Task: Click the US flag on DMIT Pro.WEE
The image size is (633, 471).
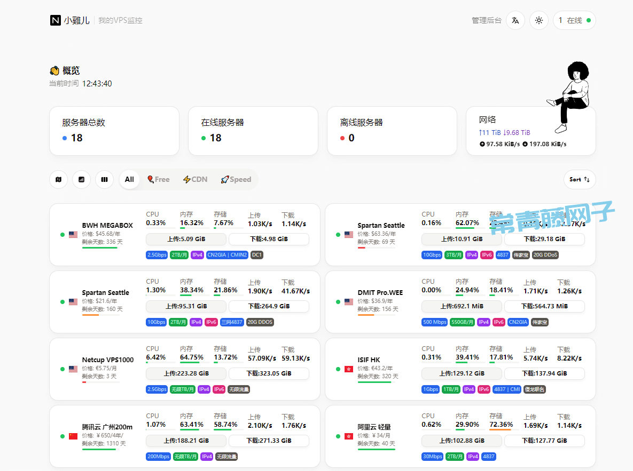Action: pos(349,301)
